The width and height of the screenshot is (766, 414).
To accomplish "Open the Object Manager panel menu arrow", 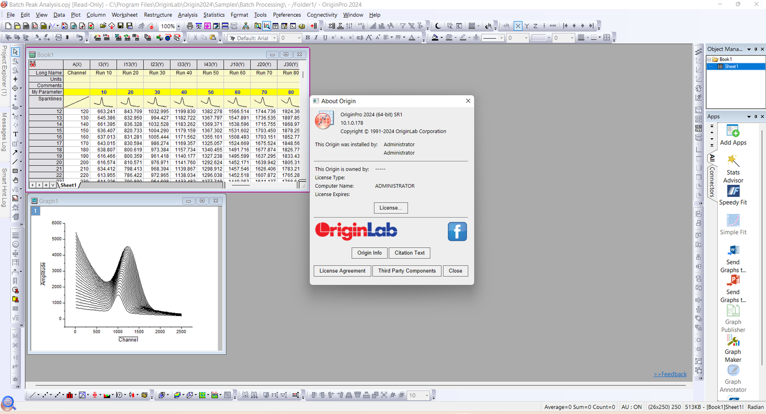I will (x=749, y=49).
